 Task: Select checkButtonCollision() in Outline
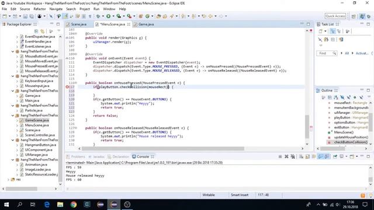(x=351, y=142)
